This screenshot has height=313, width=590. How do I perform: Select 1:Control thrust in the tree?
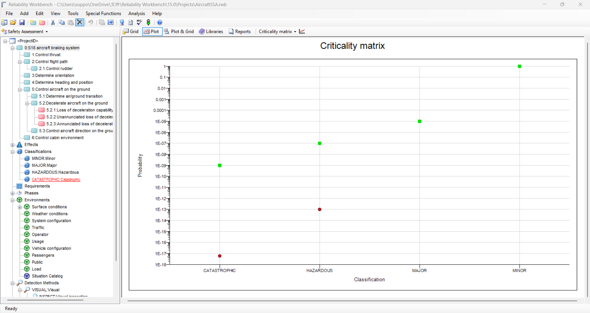(x=46, y=55)
